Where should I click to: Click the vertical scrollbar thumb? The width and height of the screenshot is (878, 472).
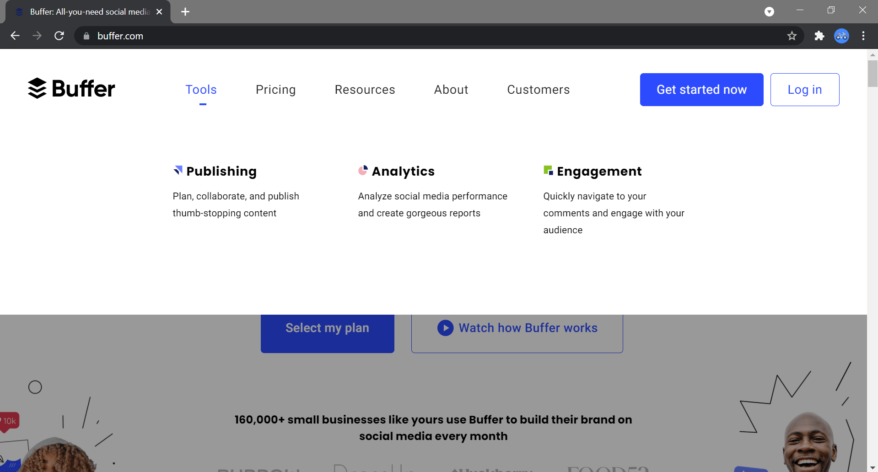point(873,73)
